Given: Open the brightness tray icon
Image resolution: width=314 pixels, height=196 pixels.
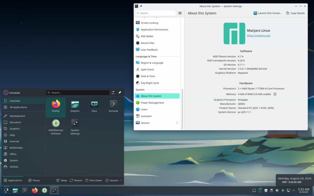Looking at the screenshot, I should pyautogui.click(x=283, y=190).
